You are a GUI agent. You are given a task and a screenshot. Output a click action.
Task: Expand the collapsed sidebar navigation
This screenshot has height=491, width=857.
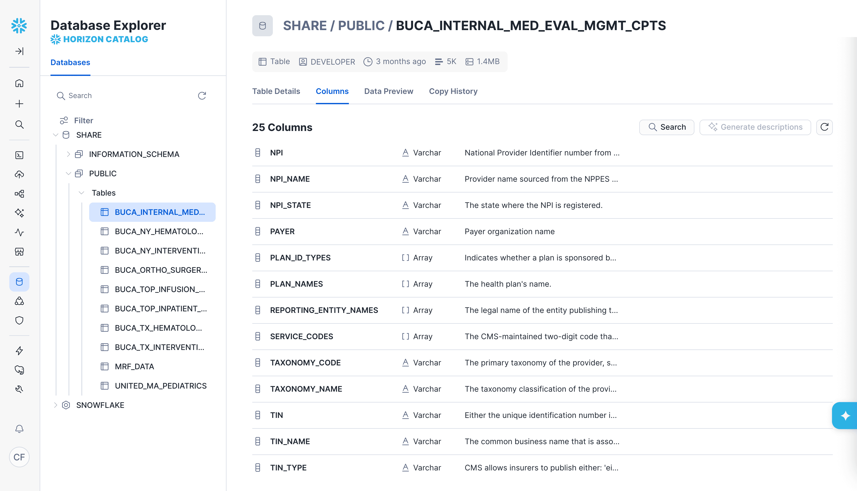pos(19,51)
